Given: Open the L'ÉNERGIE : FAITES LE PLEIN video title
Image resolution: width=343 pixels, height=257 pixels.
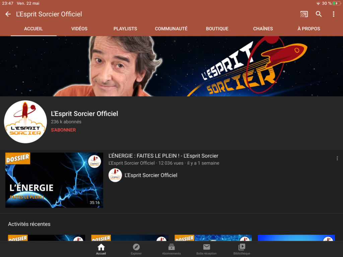Looking at the screenshot, I should tap(163, 156).
